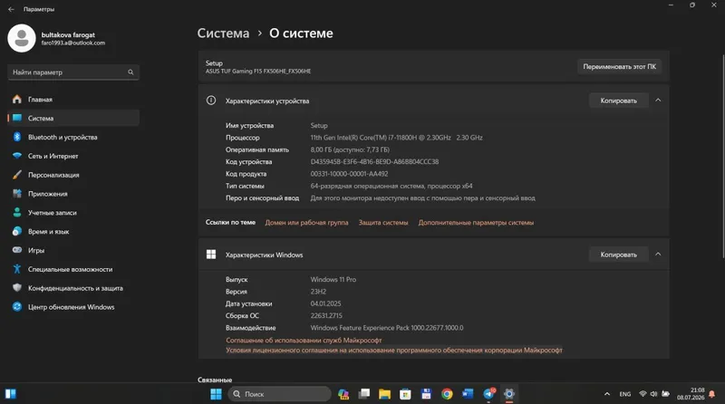This screenshot has width=725, height=404.
Task: Open File Explorer from the taskbar
Action: tap(384, 394)
